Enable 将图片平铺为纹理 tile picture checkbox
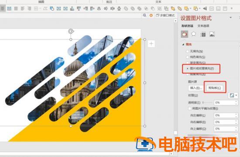The height and width of the screenshot is (157, 240). 190,108
